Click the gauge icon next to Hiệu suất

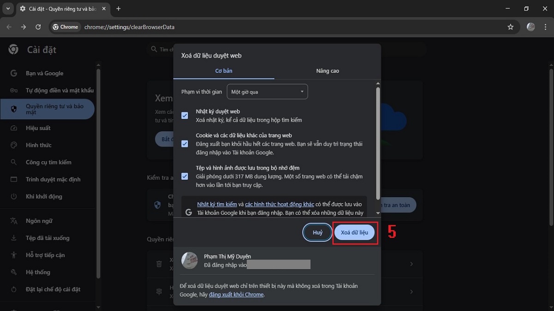(x=14, y=128)
